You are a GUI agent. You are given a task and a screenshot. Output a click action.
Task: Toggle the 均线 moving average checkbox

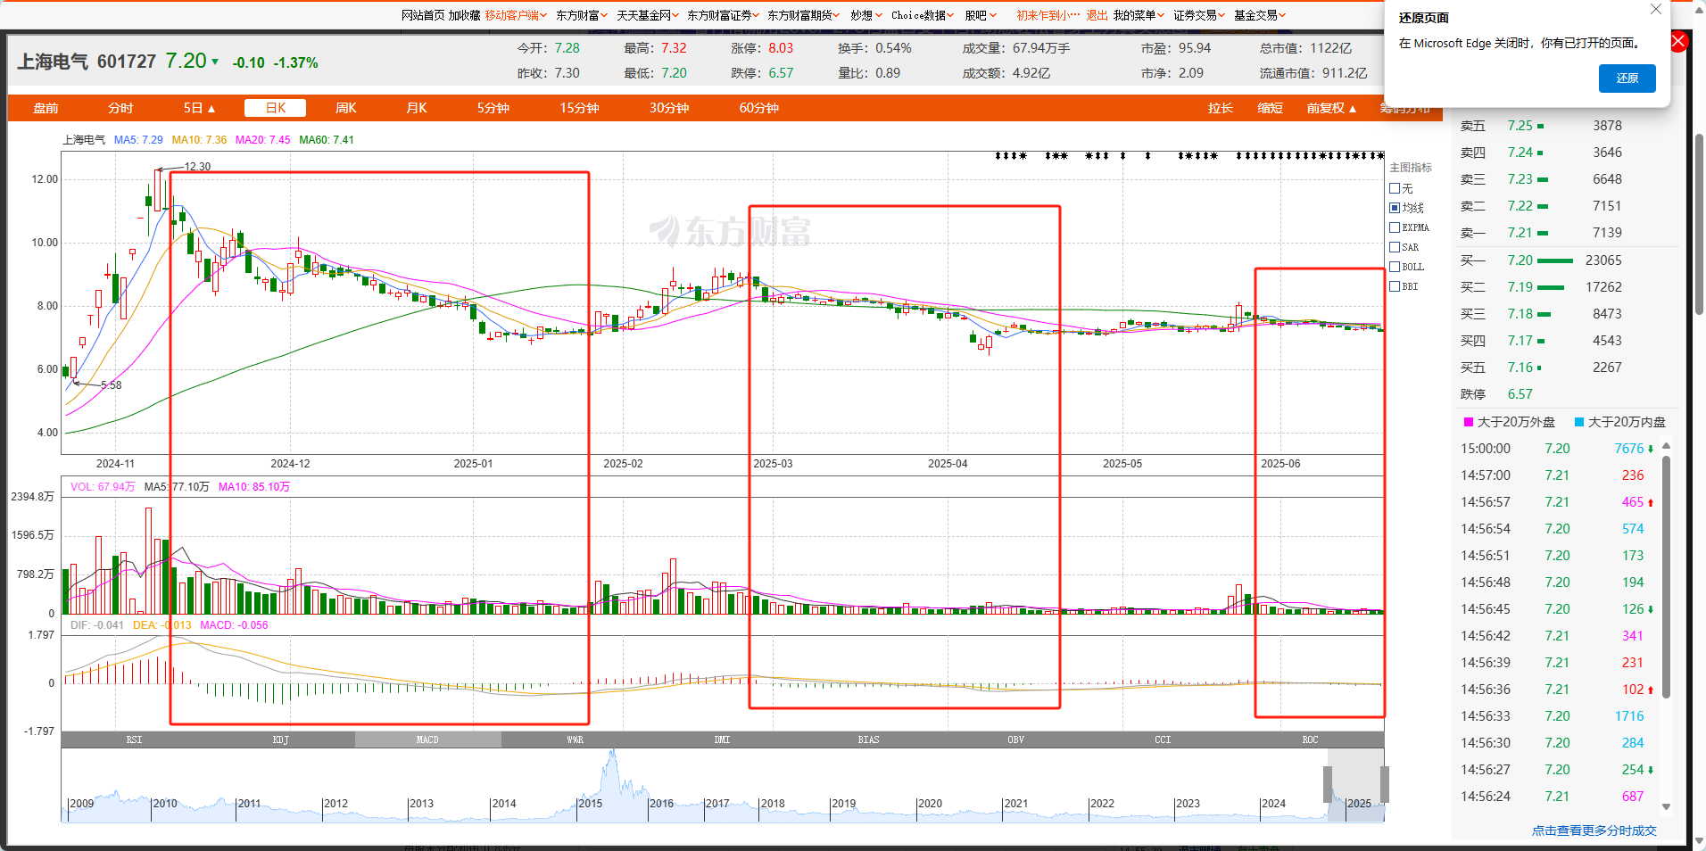click(1395, 208)
